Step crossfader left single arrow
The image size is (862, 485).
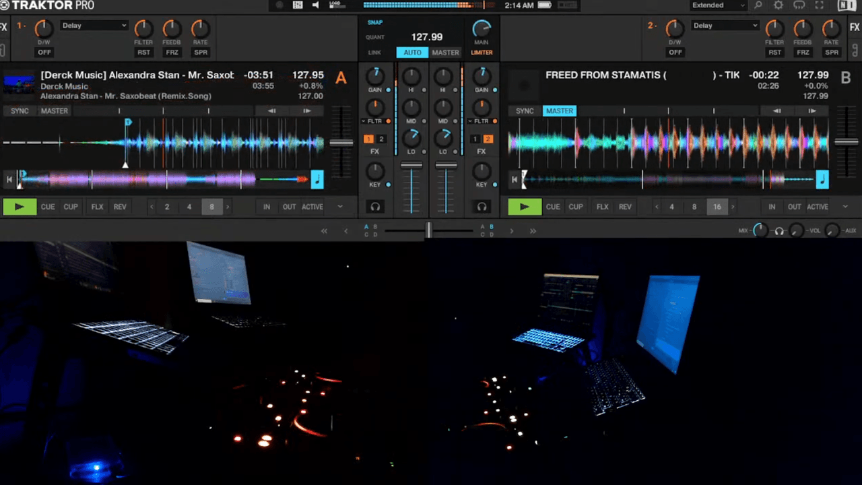pos(346,231)
